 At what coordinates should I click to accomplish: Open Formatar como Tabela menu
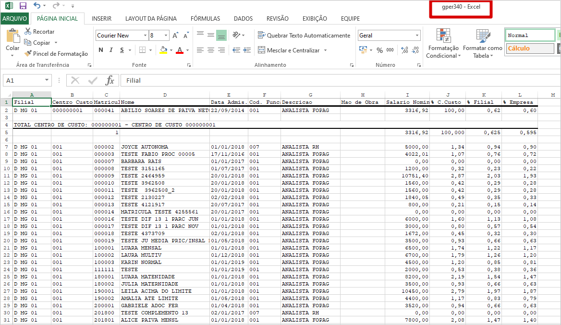[x=483, y=44]
